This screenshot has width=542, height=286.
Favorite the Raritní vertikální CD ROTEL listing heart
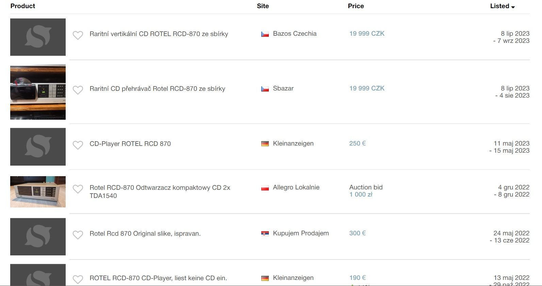coord(78,35)
